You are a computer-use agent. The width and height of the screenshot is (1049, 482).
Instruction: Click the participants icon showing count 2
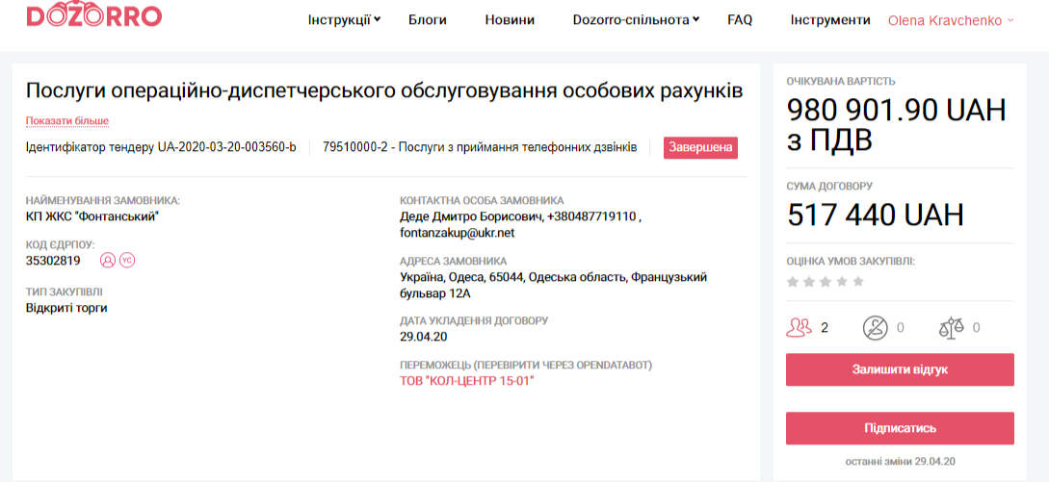(799, 327)
